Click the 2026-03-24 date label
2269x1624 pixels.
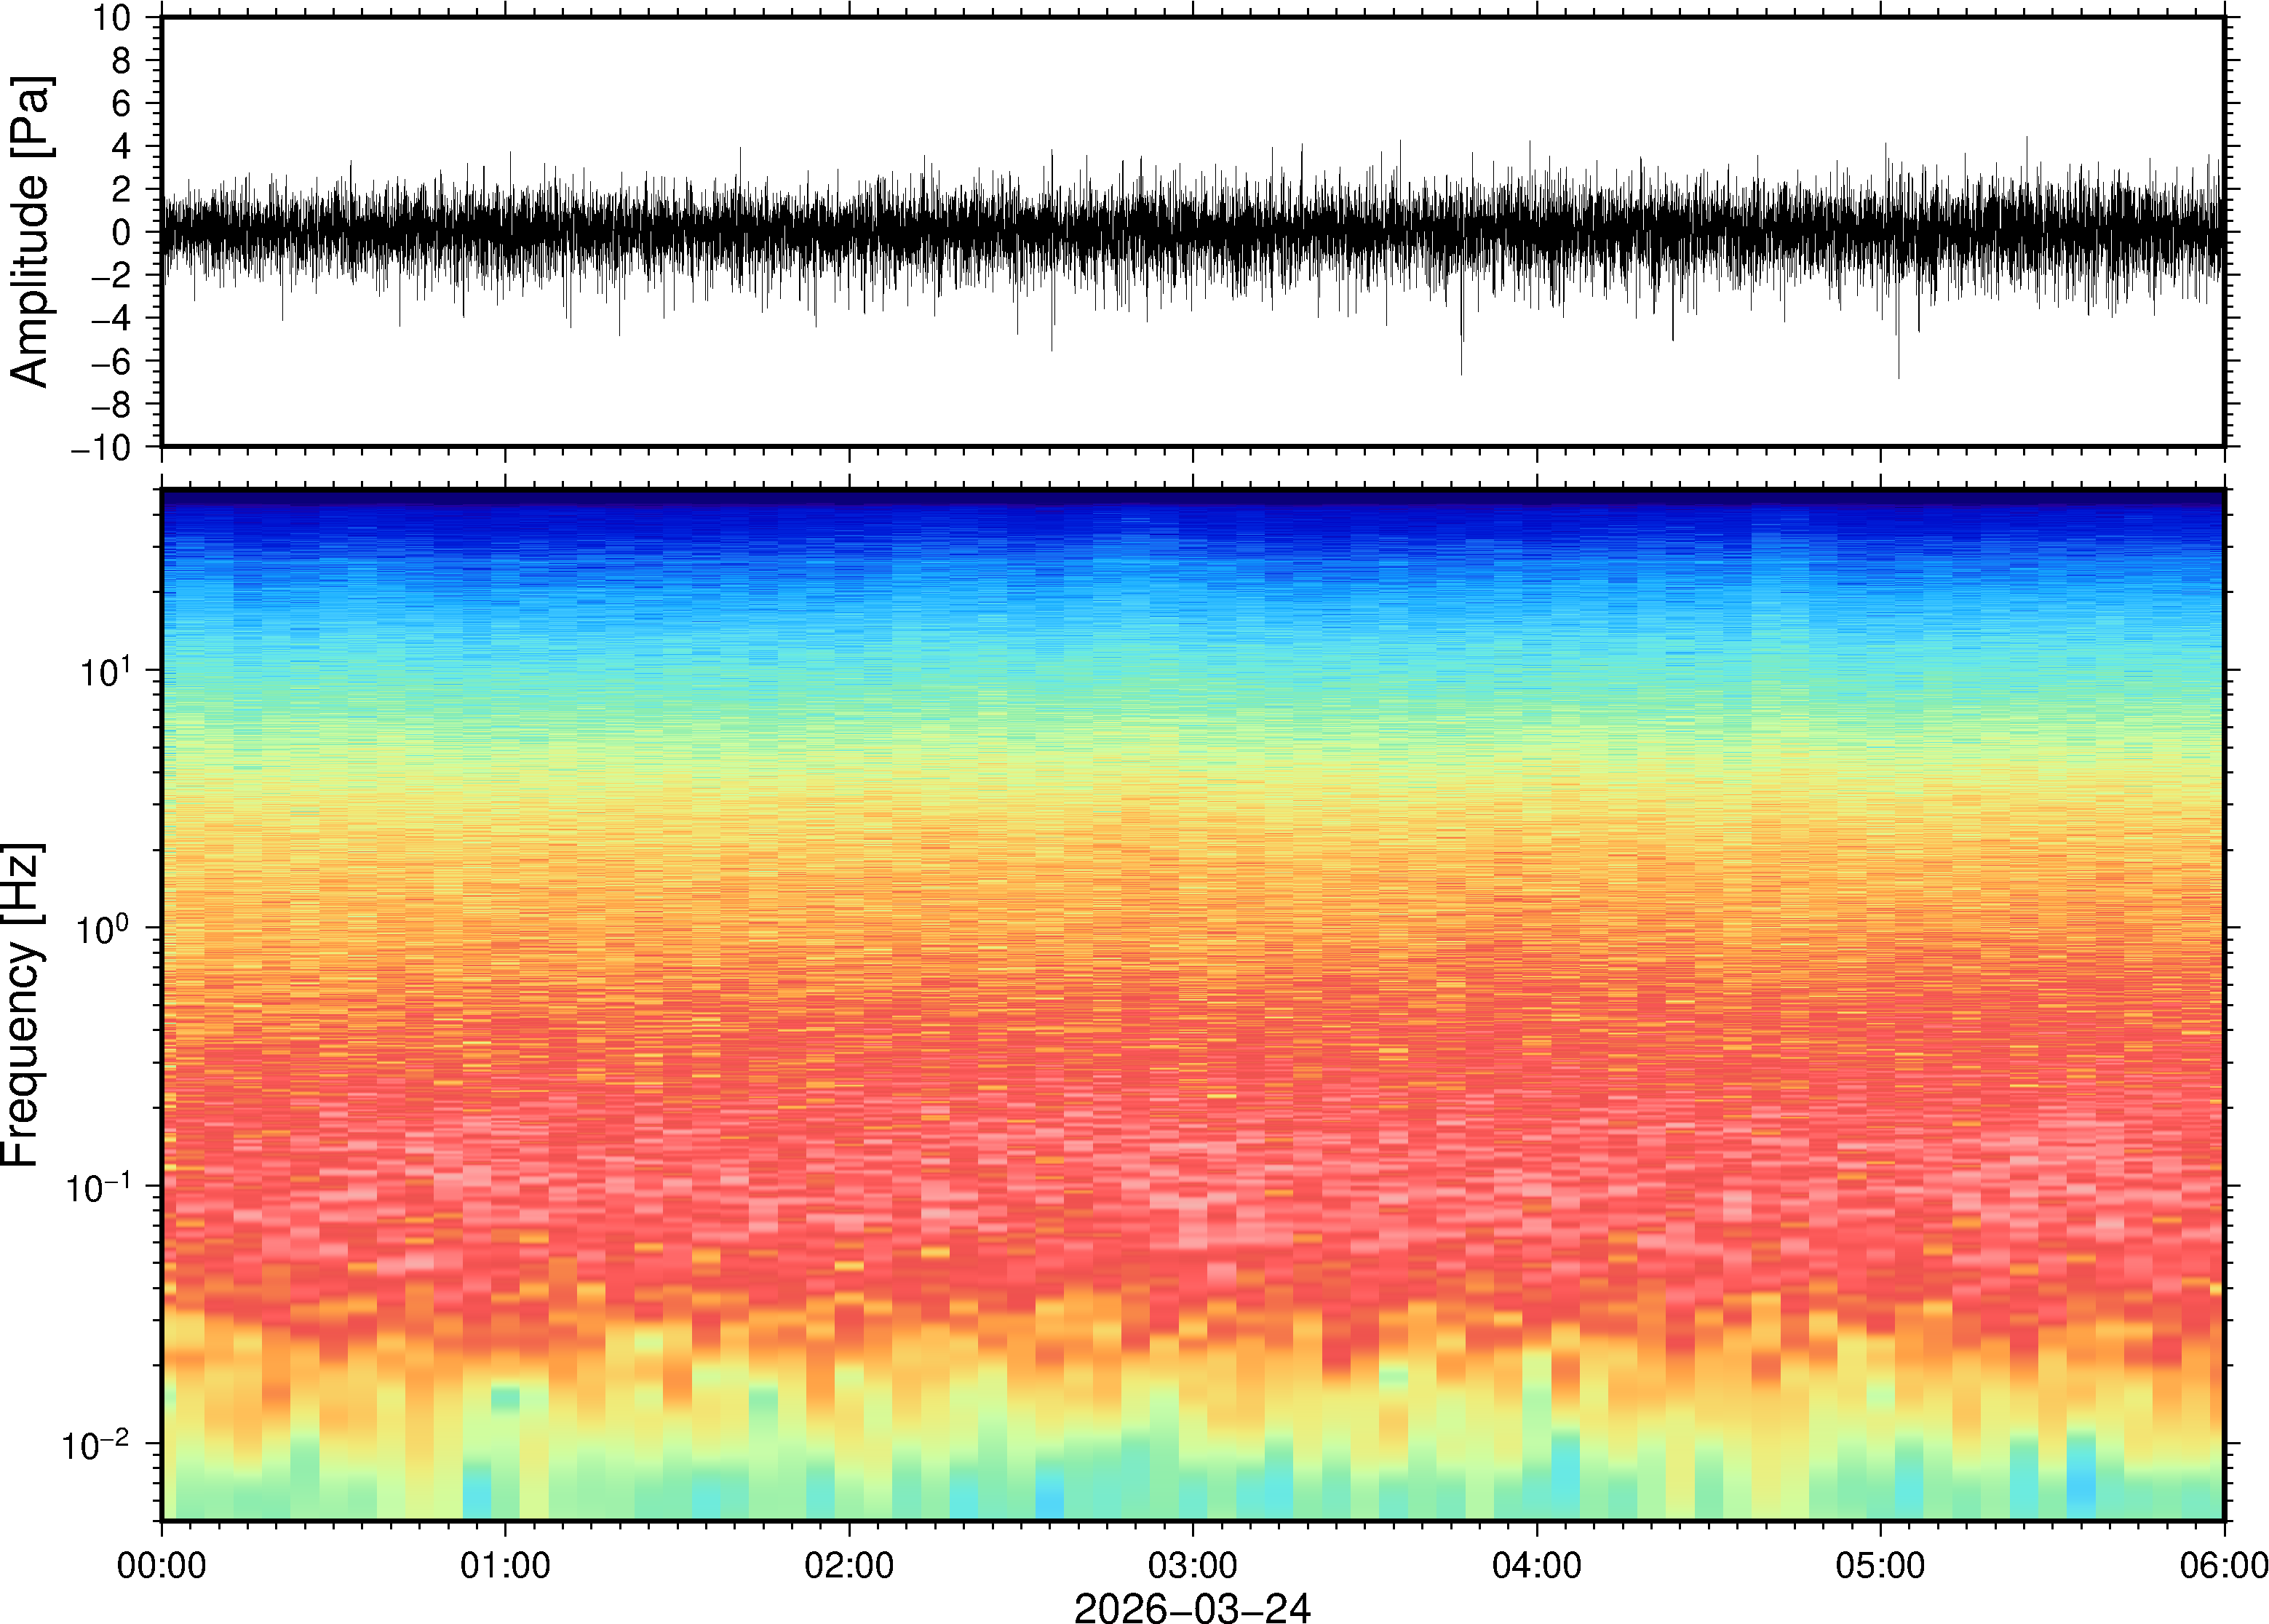(x=1192, y=1607)
